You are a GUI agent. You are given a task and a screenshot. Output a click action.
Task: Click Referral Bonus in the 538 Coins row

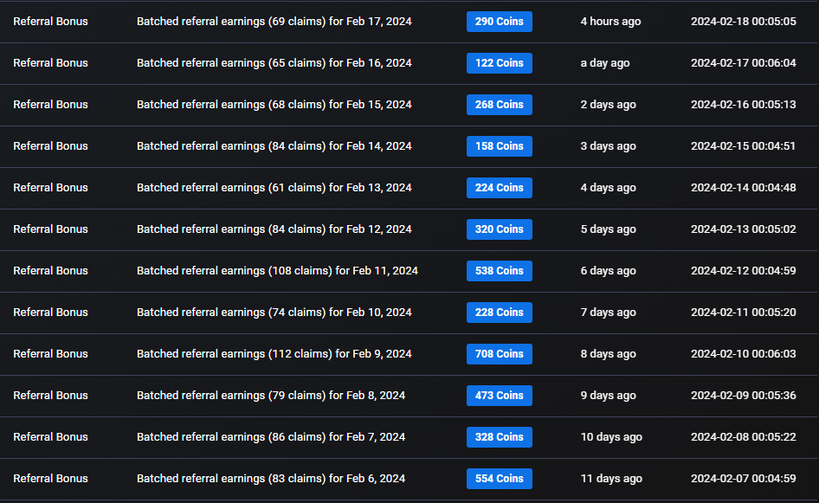(x=51, y=271)
